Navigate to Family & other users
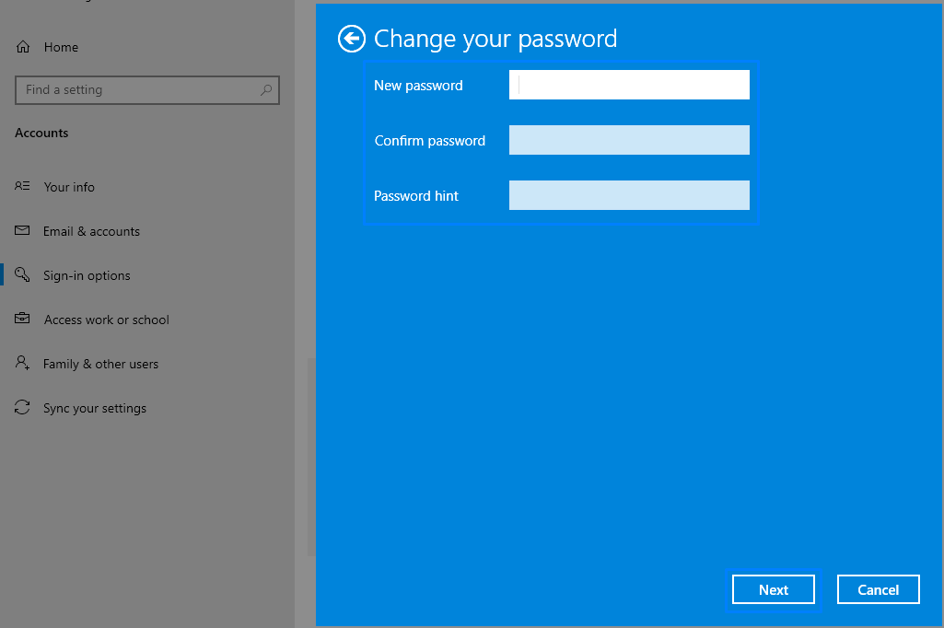This screenshot has width=944, height=628. [x=100, y=365]
